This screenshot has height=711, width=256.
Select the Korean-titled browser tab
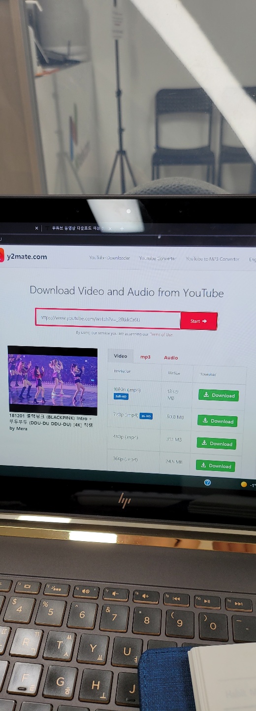(78, 229)
